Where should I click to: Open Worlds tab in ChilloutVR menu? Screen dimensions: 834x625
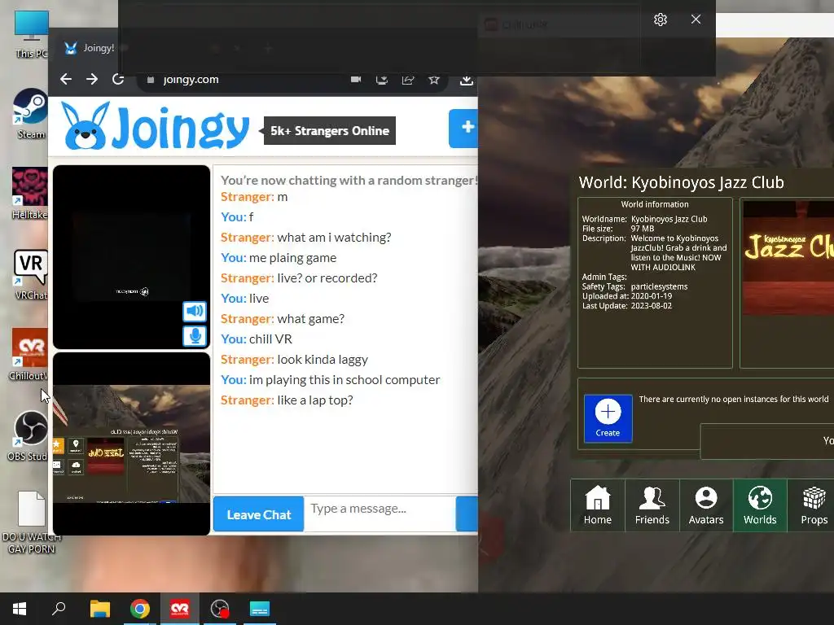[x=760, y=505]
